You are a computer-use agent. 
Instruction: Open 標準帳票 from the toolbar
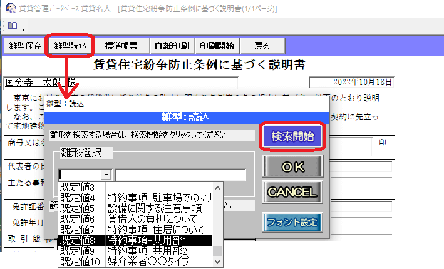point(122,46)
